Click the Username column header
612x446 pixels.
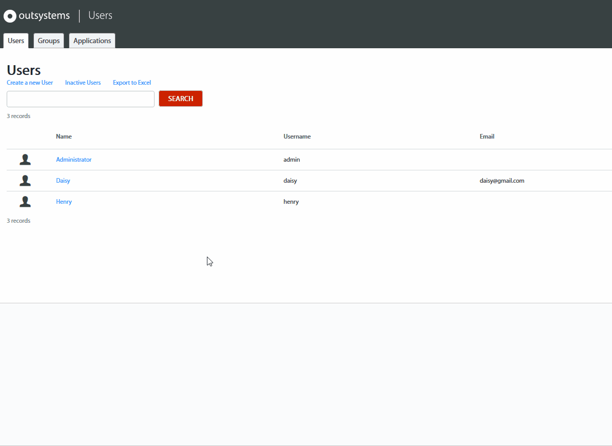coord(297,136)
